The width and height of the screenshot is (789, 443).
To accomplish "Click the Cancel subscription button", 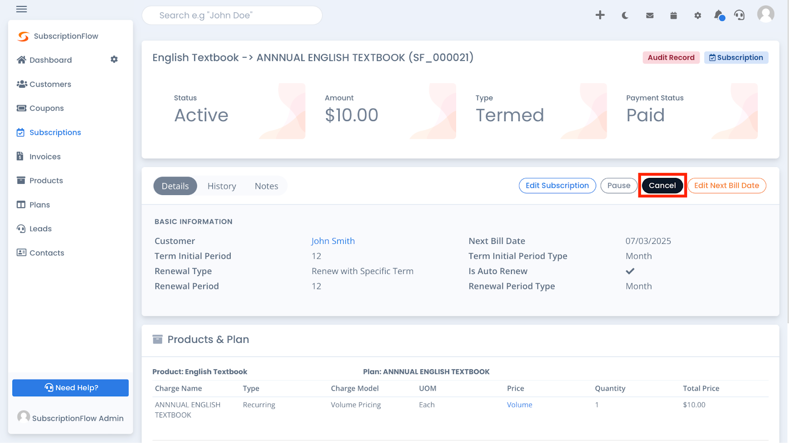I will tap(662, 186).
